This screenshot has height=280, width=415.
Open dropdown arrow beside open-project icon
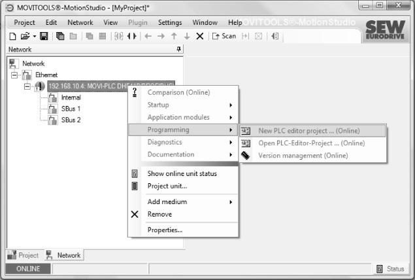[x=34, y=36]
